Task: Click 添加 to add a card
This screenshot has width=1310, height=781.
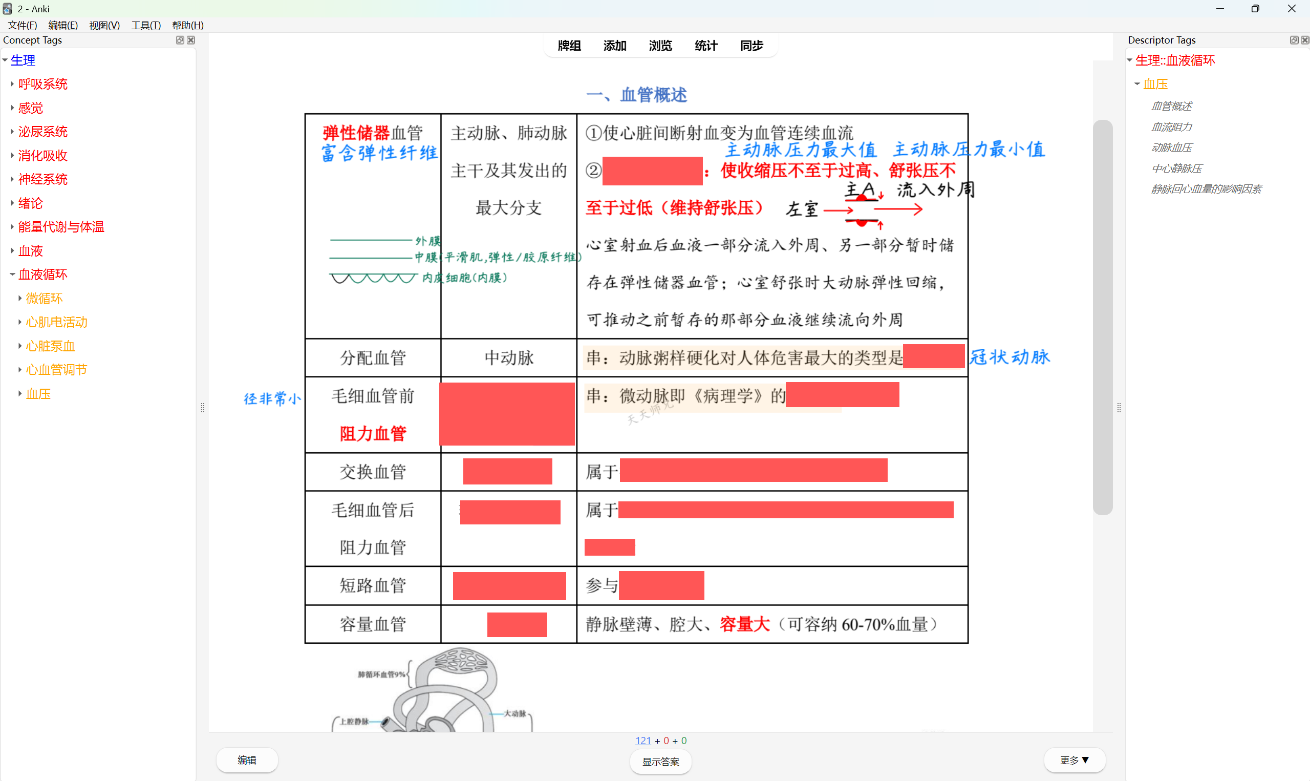Action: 615,46
